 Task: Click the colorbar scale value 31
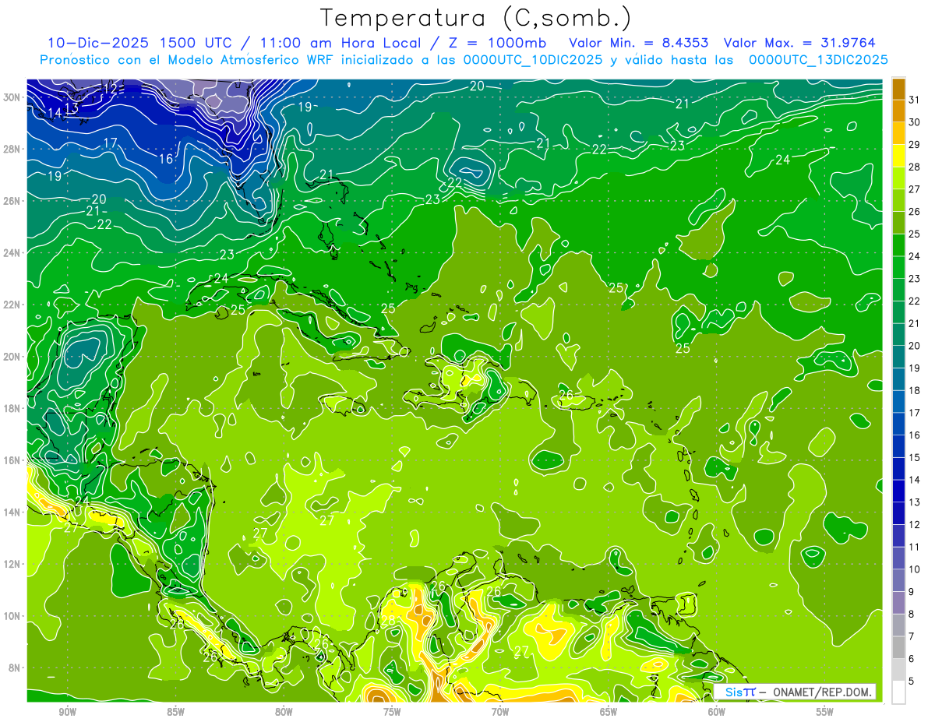tap(915, 100)
